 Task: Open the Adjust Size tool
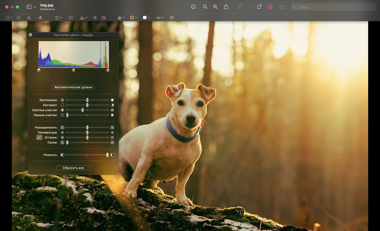pyautogui.click(x=104, y=18)
